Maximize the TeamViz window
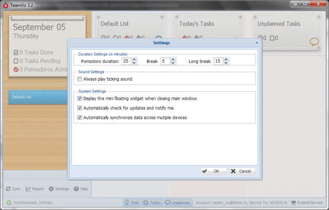This screenshot has width=329, height=210. coord(305,4)
